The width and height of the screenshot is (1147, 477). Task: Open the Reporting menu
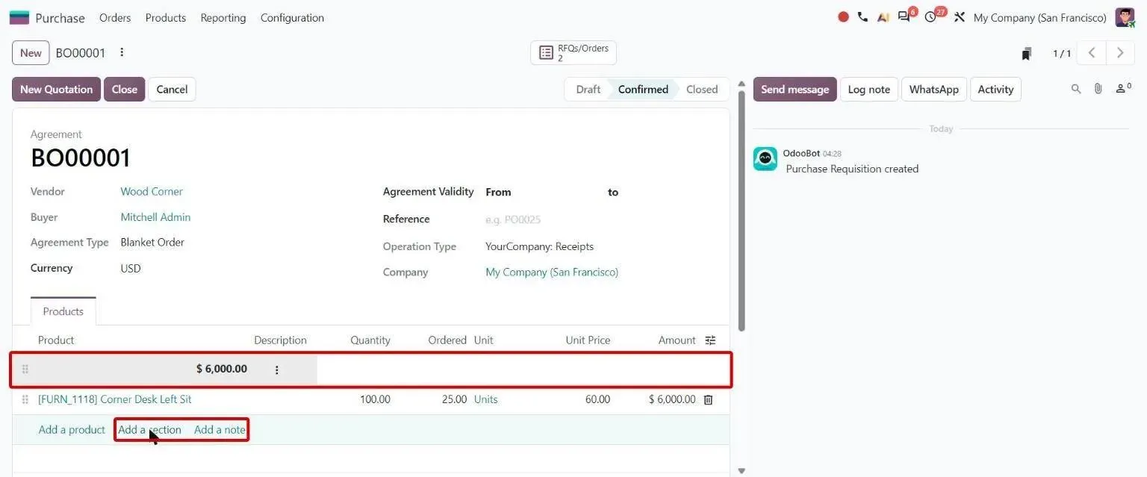tap(223, 18)
